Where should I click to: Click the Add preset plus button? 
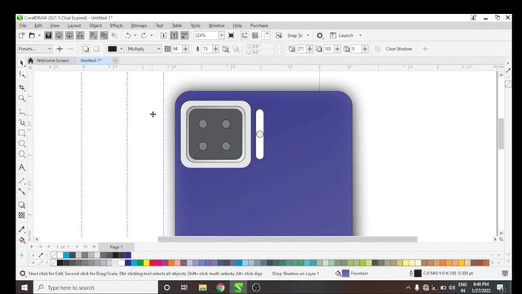[x=60, y=49]
